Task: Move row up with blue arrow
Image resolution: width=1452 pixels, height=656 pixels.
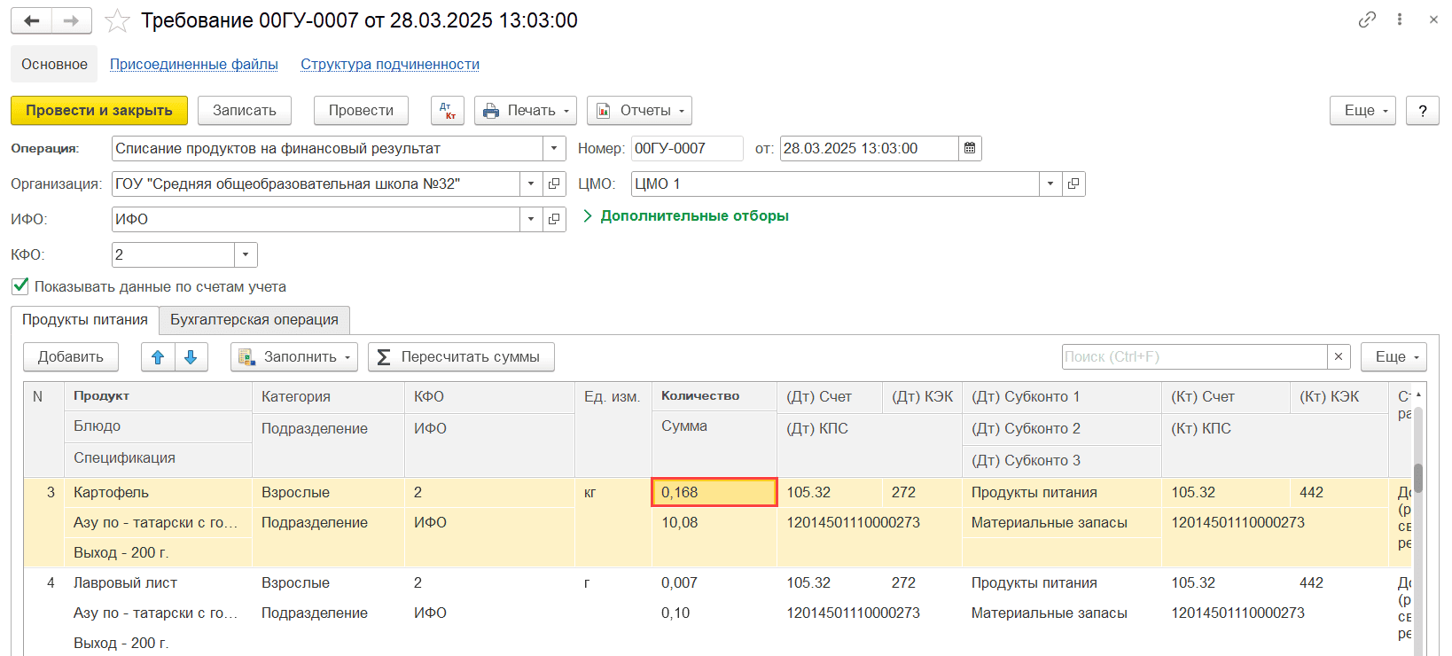Action: (x=158, y=357)
